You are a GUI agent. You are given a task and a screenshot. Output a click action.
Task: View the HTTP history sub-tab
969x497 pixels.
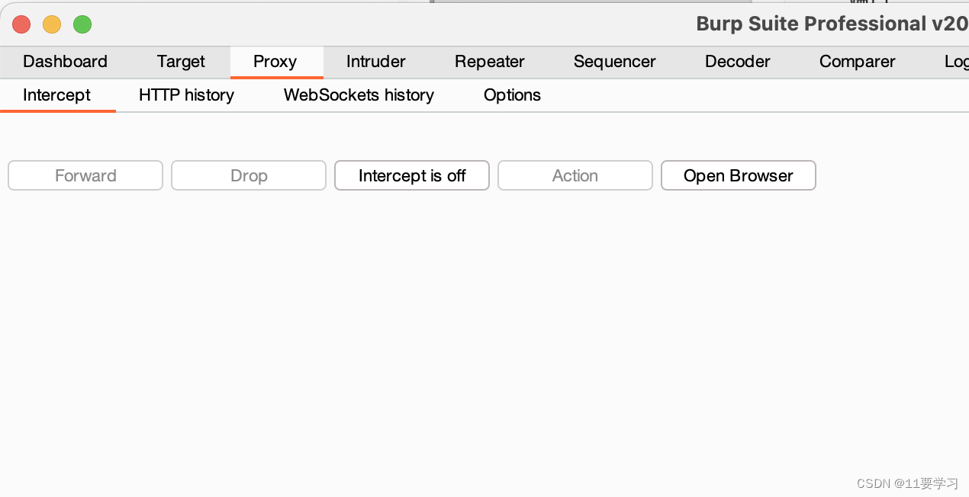click(186, 95)
